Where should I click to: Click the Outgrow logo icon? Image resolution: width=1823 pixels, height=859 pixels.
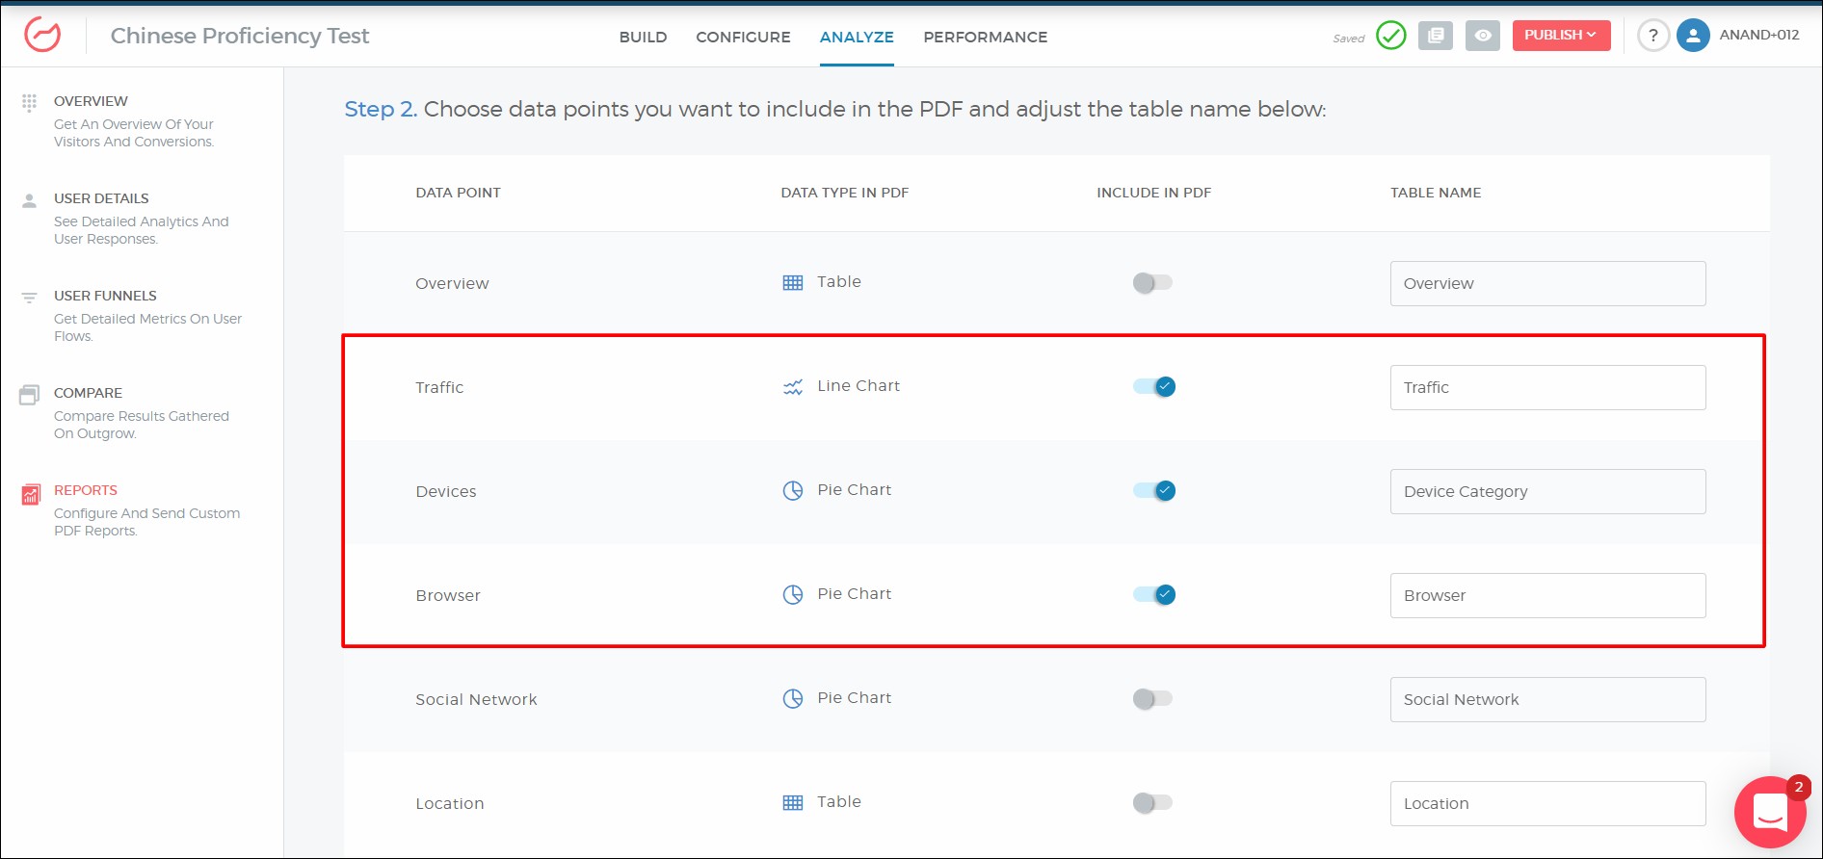pos(42,35)
